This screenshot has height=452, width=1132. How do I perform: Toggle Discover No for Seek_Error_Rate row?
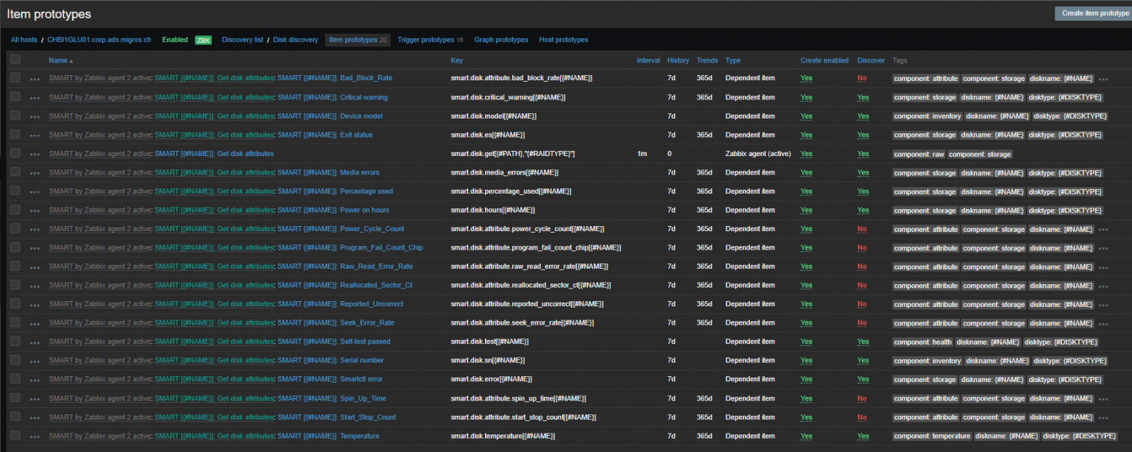pos(861,323)
